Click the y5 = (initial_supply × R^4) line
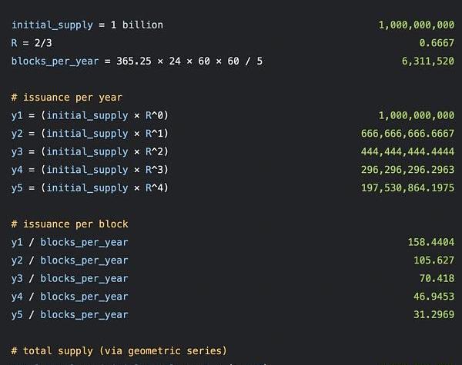The width and height of the screenshot is (462, 365). pyautogui.click(x=89, y=187)
